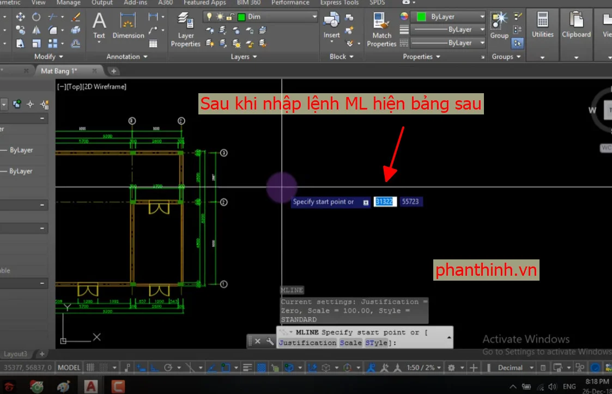Toggle lineweight display in status bar
Screen dimensions: 612x394
(x=247, y=367)
